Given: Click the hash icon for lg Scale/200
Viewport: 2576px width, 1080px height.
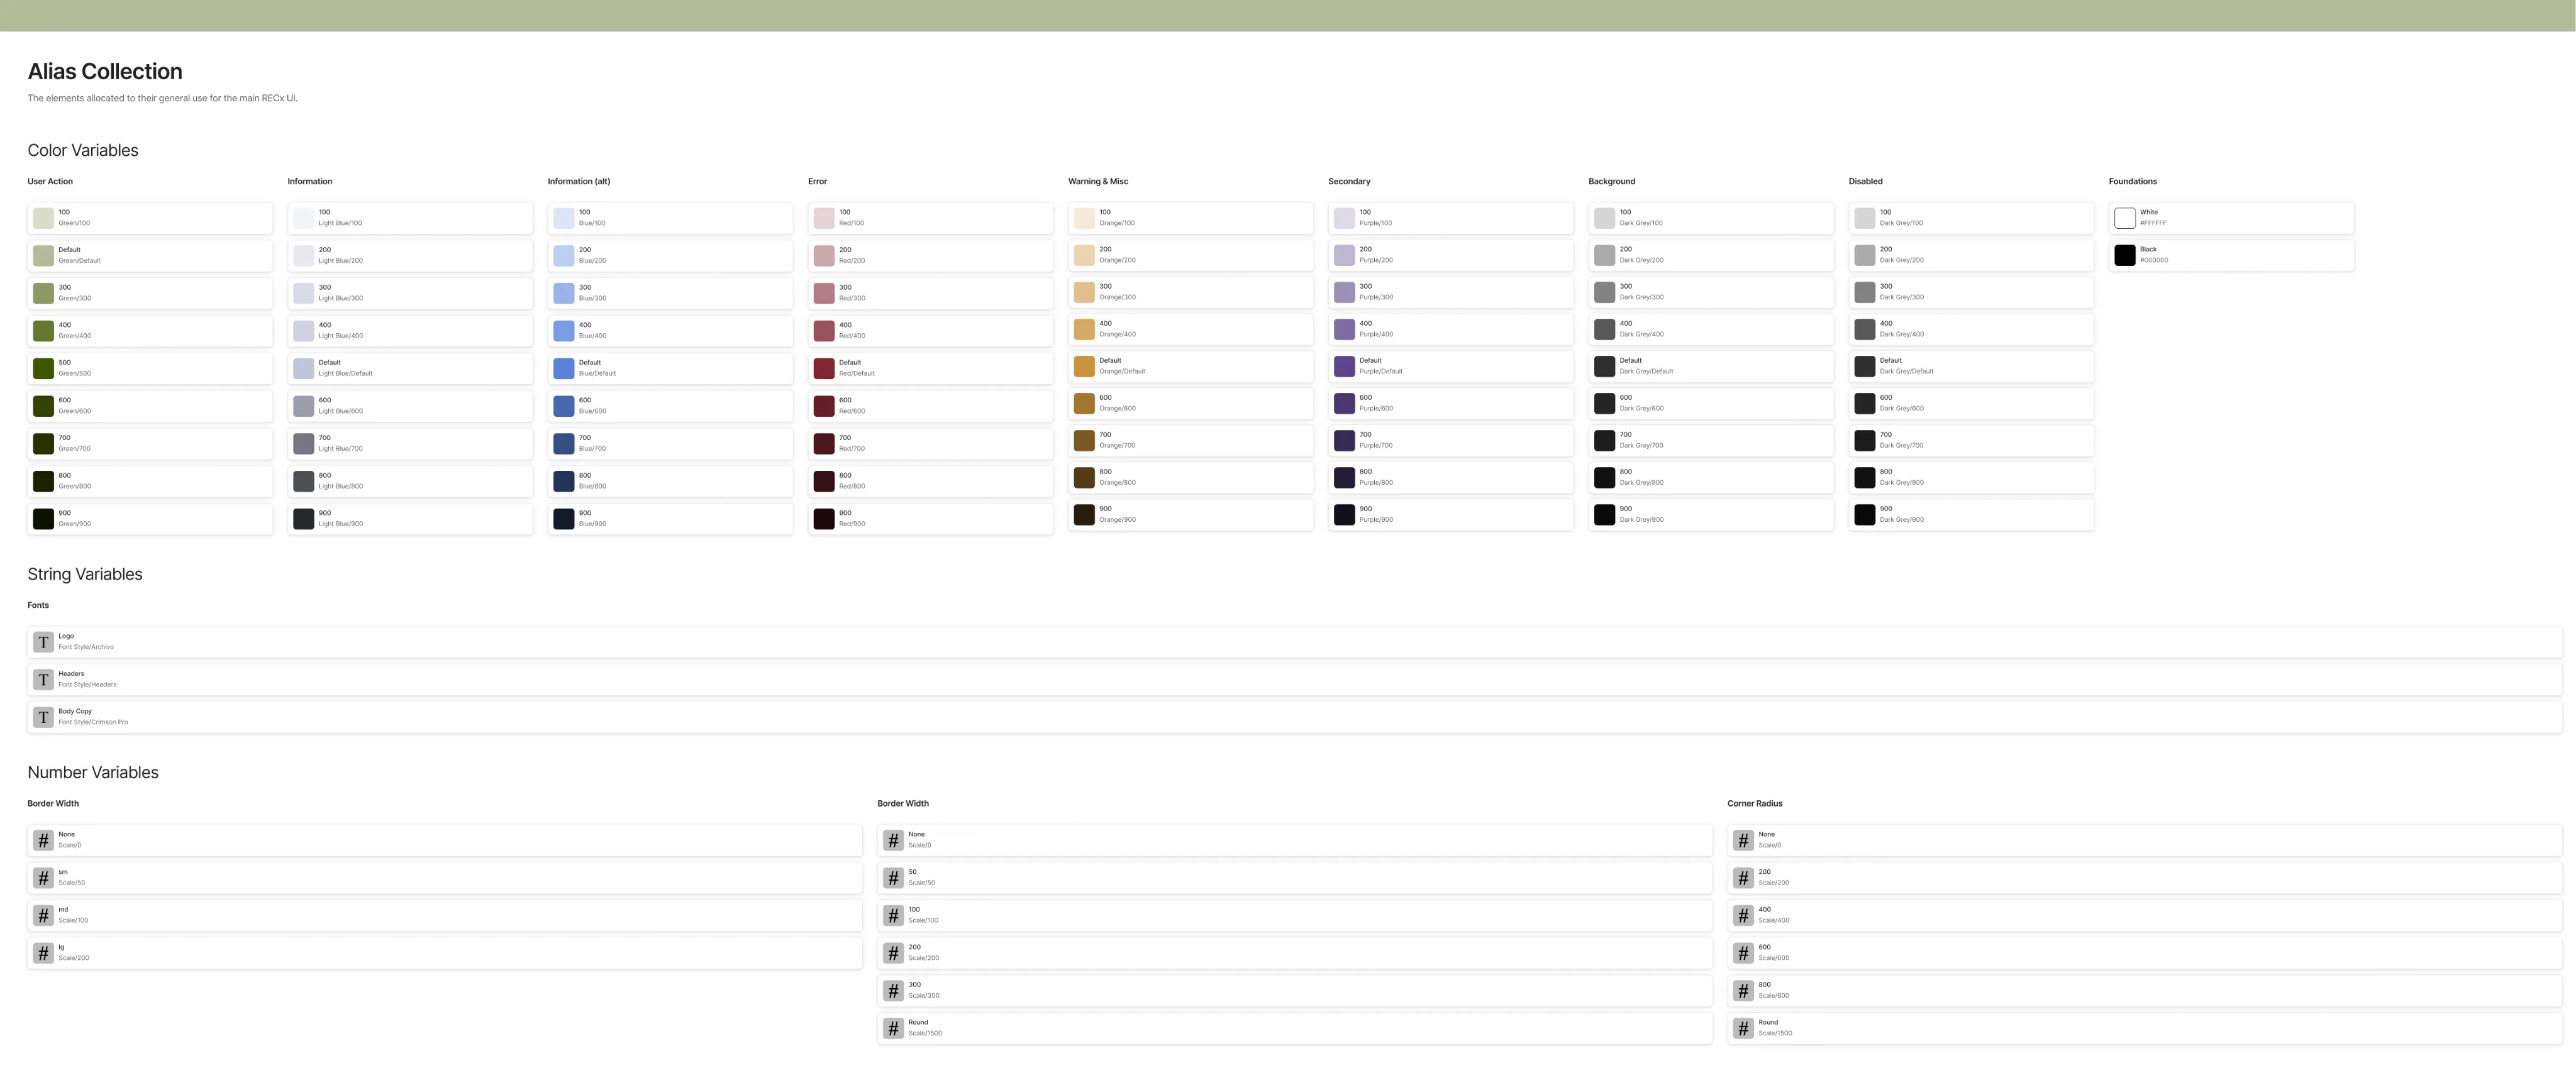Looking at the screenshot, I should [x=43, y=953].
